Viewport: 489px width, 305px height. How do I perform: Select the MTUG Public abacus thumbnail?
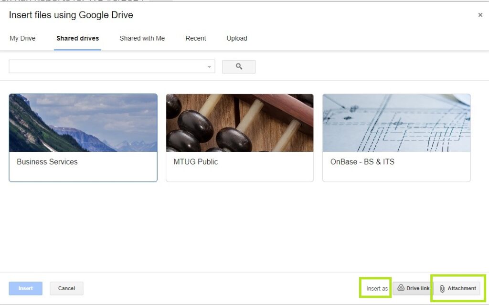click(x=240, y=123)
